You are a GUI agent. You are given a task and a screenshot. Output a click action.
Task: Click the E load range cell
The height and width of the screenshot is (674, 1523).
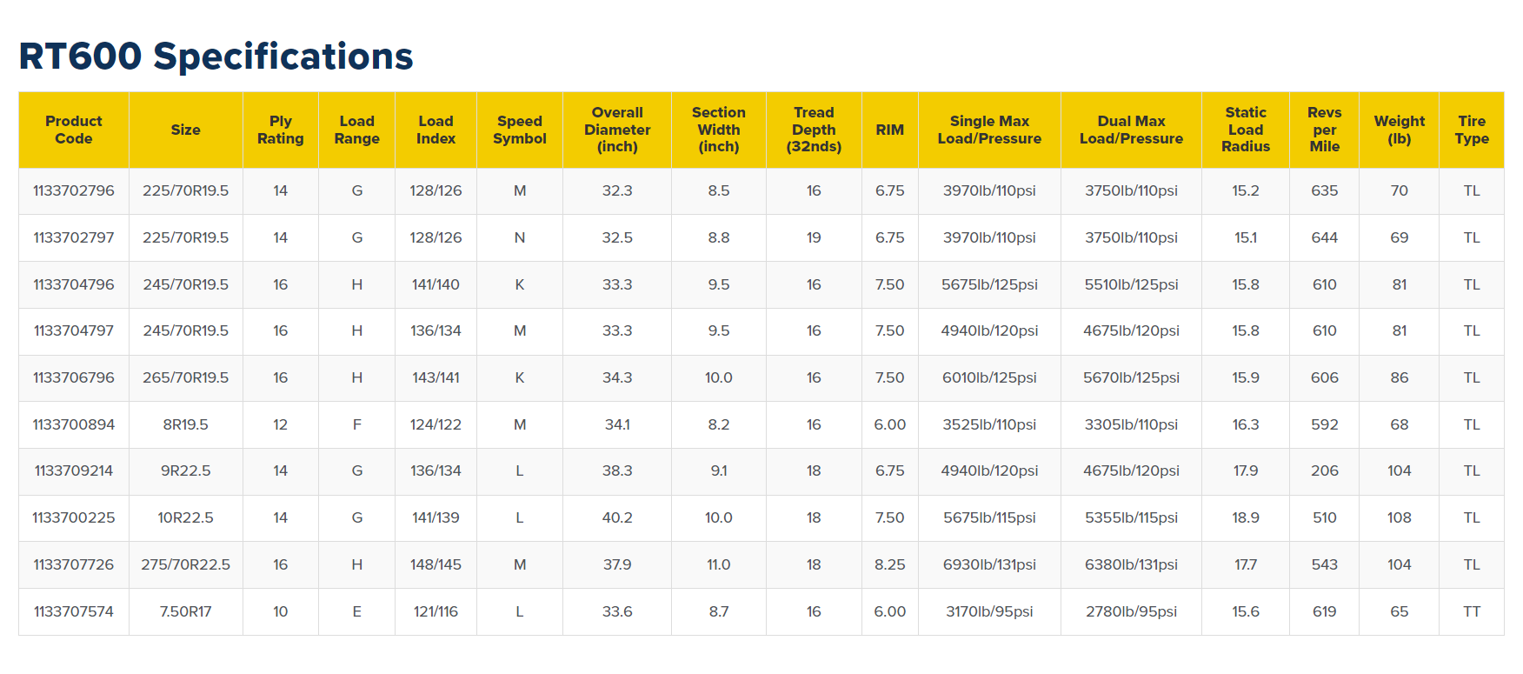pos(356,611)
